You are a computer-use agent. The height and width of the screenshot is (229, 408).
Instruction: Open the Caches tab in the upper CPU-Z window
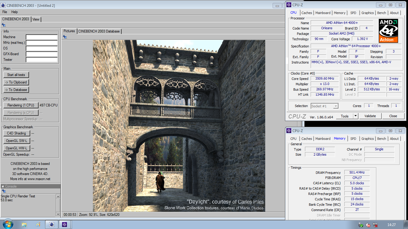point(307,13)
